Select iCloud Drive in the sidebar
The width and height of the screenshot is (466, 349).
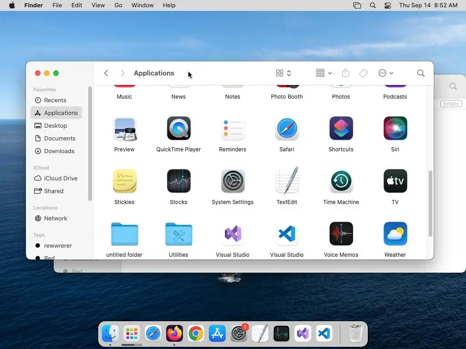pyautogui.click(x=56, y=178)
